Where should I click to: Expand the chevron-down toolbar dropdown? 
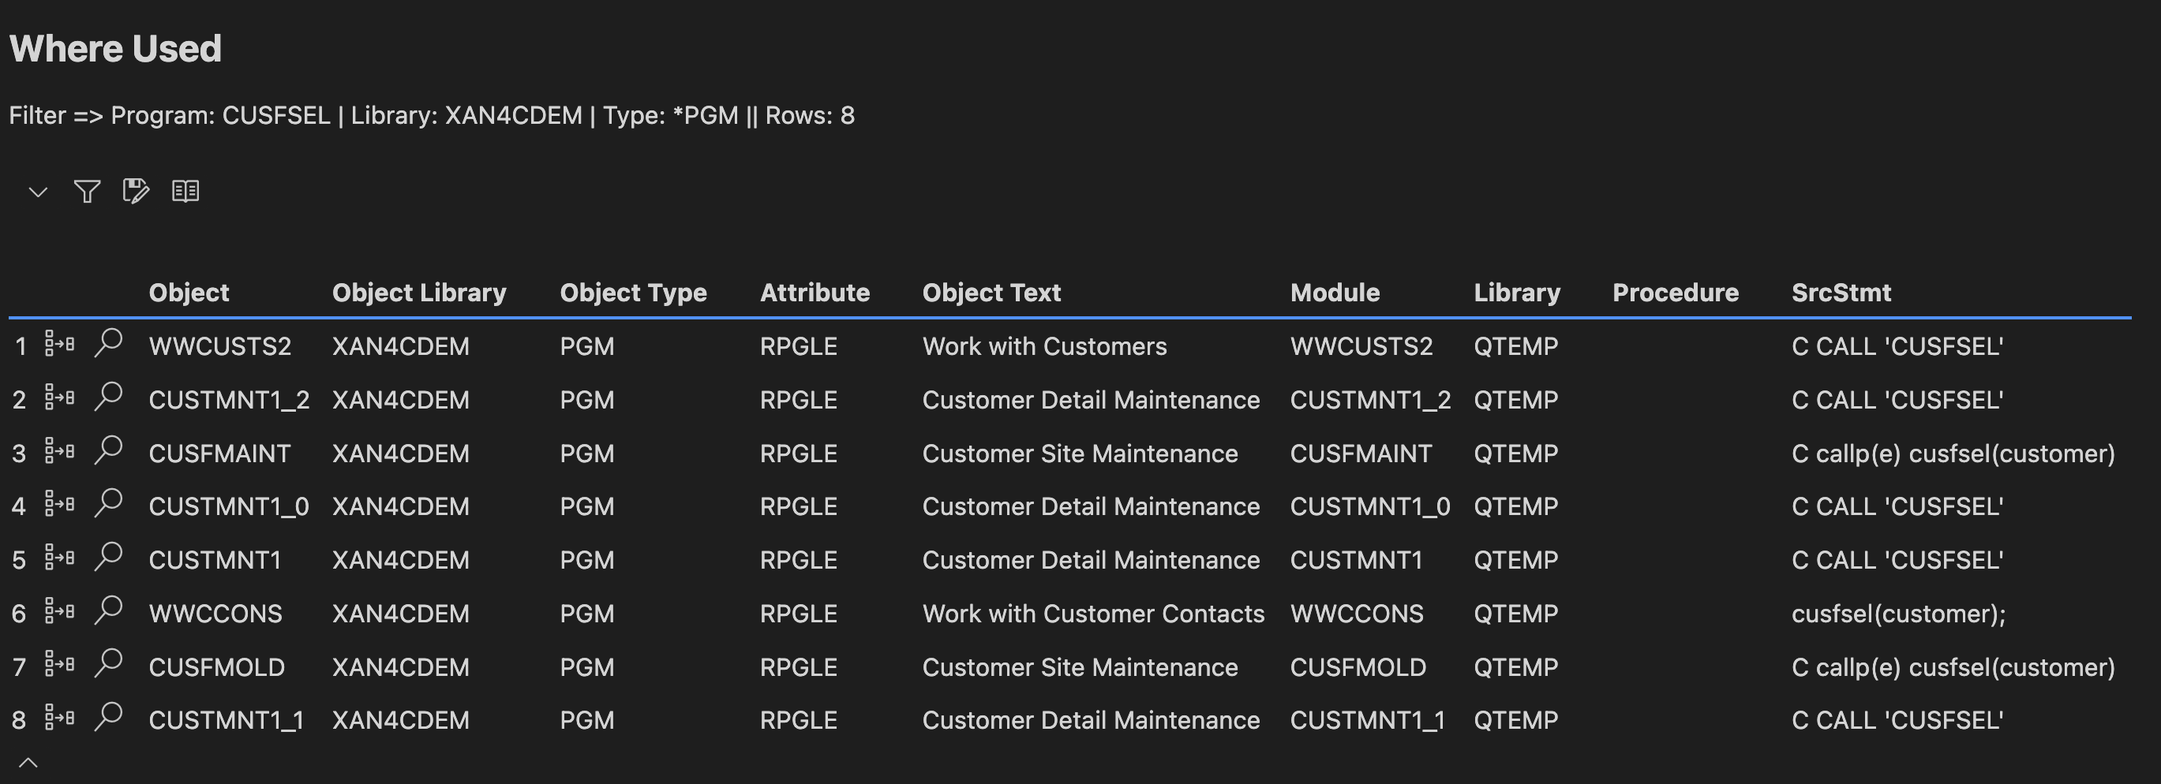pyautogui.click(x=38, y=192)
